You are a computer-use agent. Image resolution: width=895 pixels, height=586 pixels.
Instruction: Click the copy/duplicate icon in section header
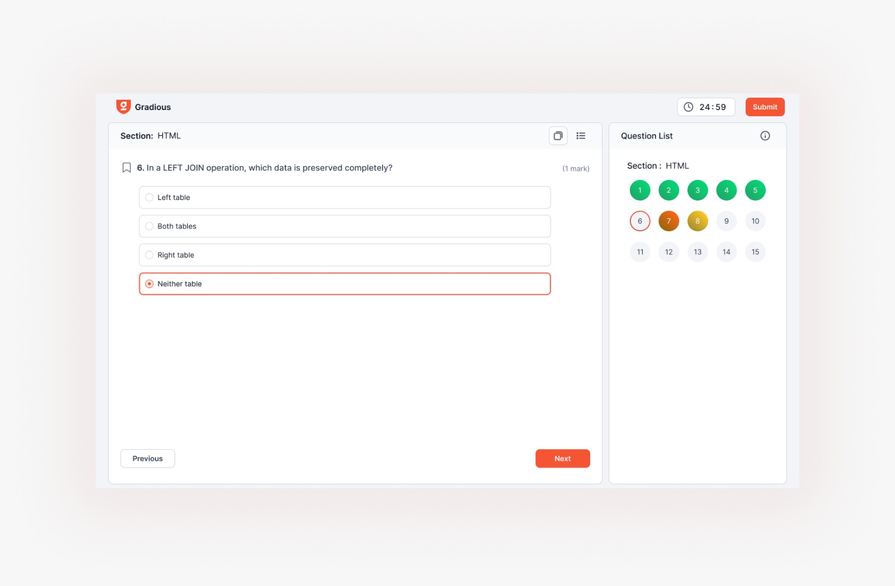(x=558, y=136)
